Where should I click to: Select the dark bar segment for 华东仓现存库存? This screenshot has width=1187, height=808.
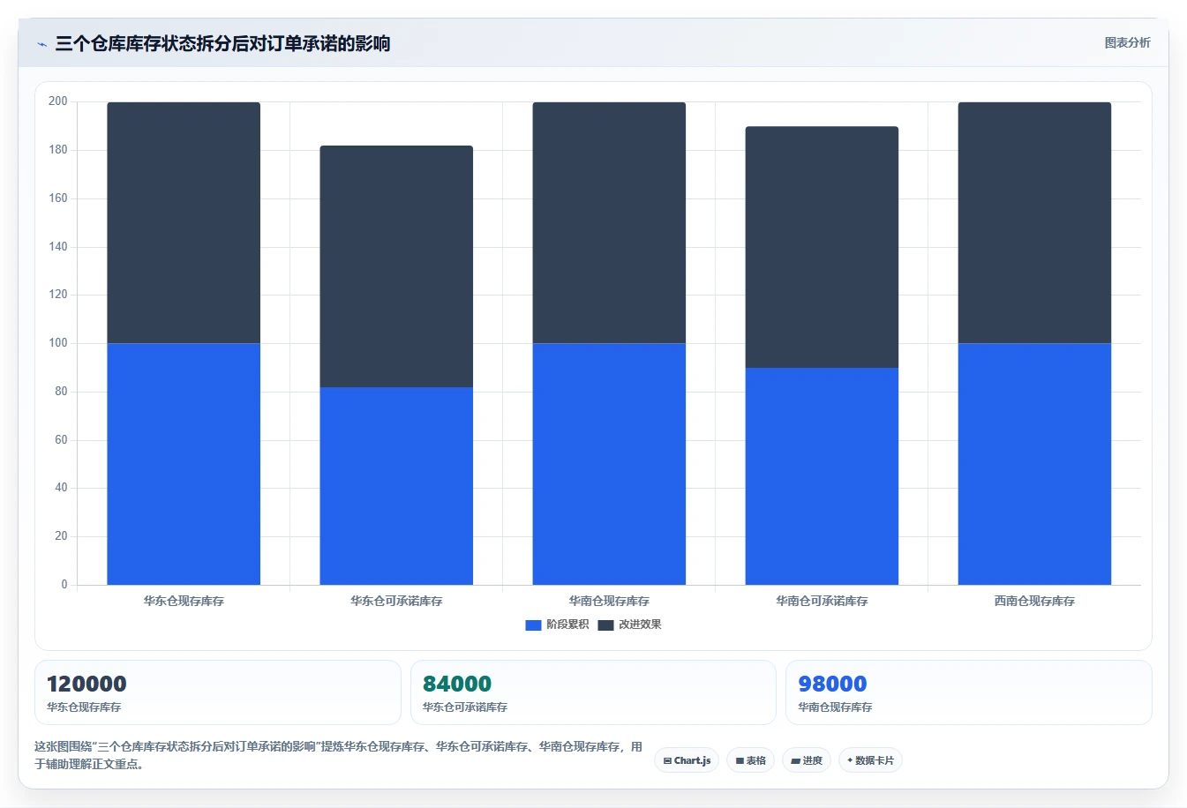[x=184, y=222]
